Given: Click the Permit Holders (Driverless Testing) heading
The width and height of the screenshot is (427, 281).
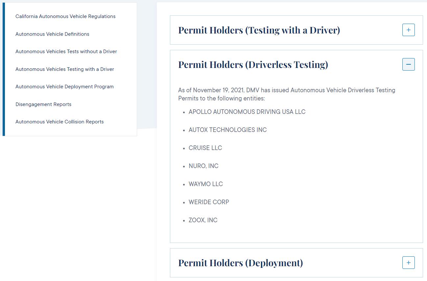Looking at the screenshot, I should [x=252, y=64].
